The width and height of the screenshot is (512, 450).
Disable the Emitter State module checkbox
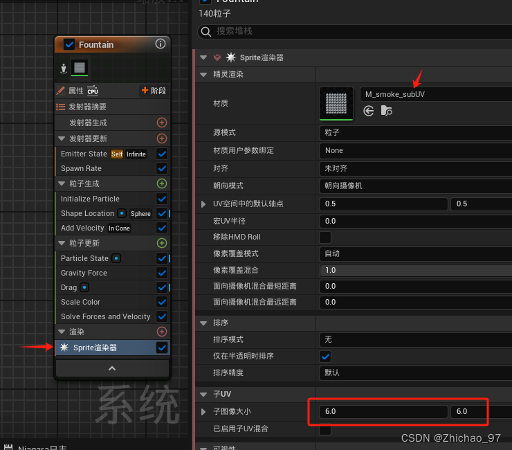pyautogui.click(x=162, y=154)
